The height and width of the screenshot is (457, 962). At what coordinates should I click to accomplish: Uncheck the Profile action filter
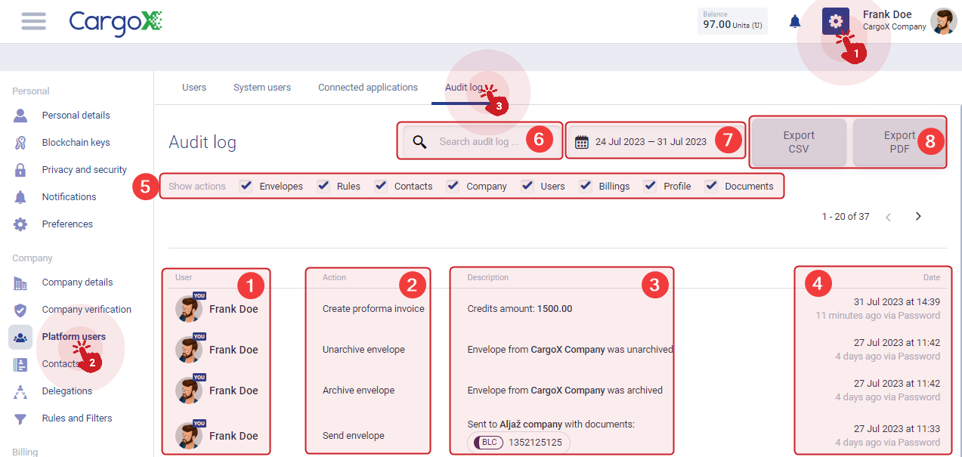coord(650,186)
